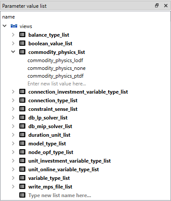Select connection_investment_variable_type_list row text
This screenshot has width=171, height=201.
pyautogui.click(x=78, y=92)
